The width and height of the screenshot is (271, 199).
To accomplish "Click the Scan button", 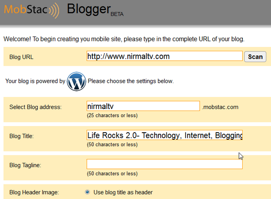I will click(x=255, y=56).
